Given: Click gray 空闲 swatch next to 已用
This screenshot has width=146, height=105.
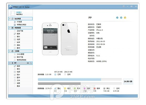Looking at the screenshot, I should point(65,74).
